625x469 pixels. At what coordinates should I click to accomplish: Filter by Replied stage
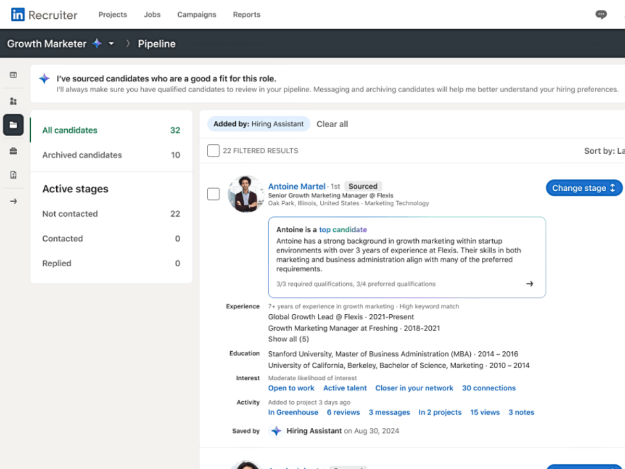click(x=111, y=263)
